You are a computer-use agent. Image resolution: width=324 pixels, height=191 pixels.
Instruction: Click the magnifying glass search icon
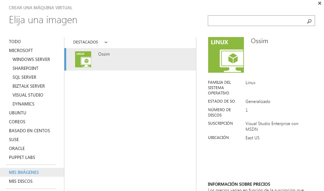(309, 21)
